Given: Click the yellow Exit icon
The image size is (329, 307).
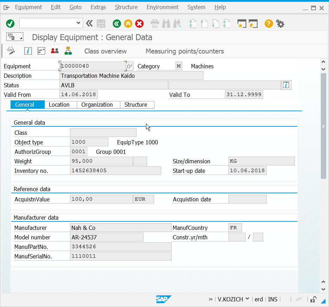Looking at the screenshot, I should 128,24.
